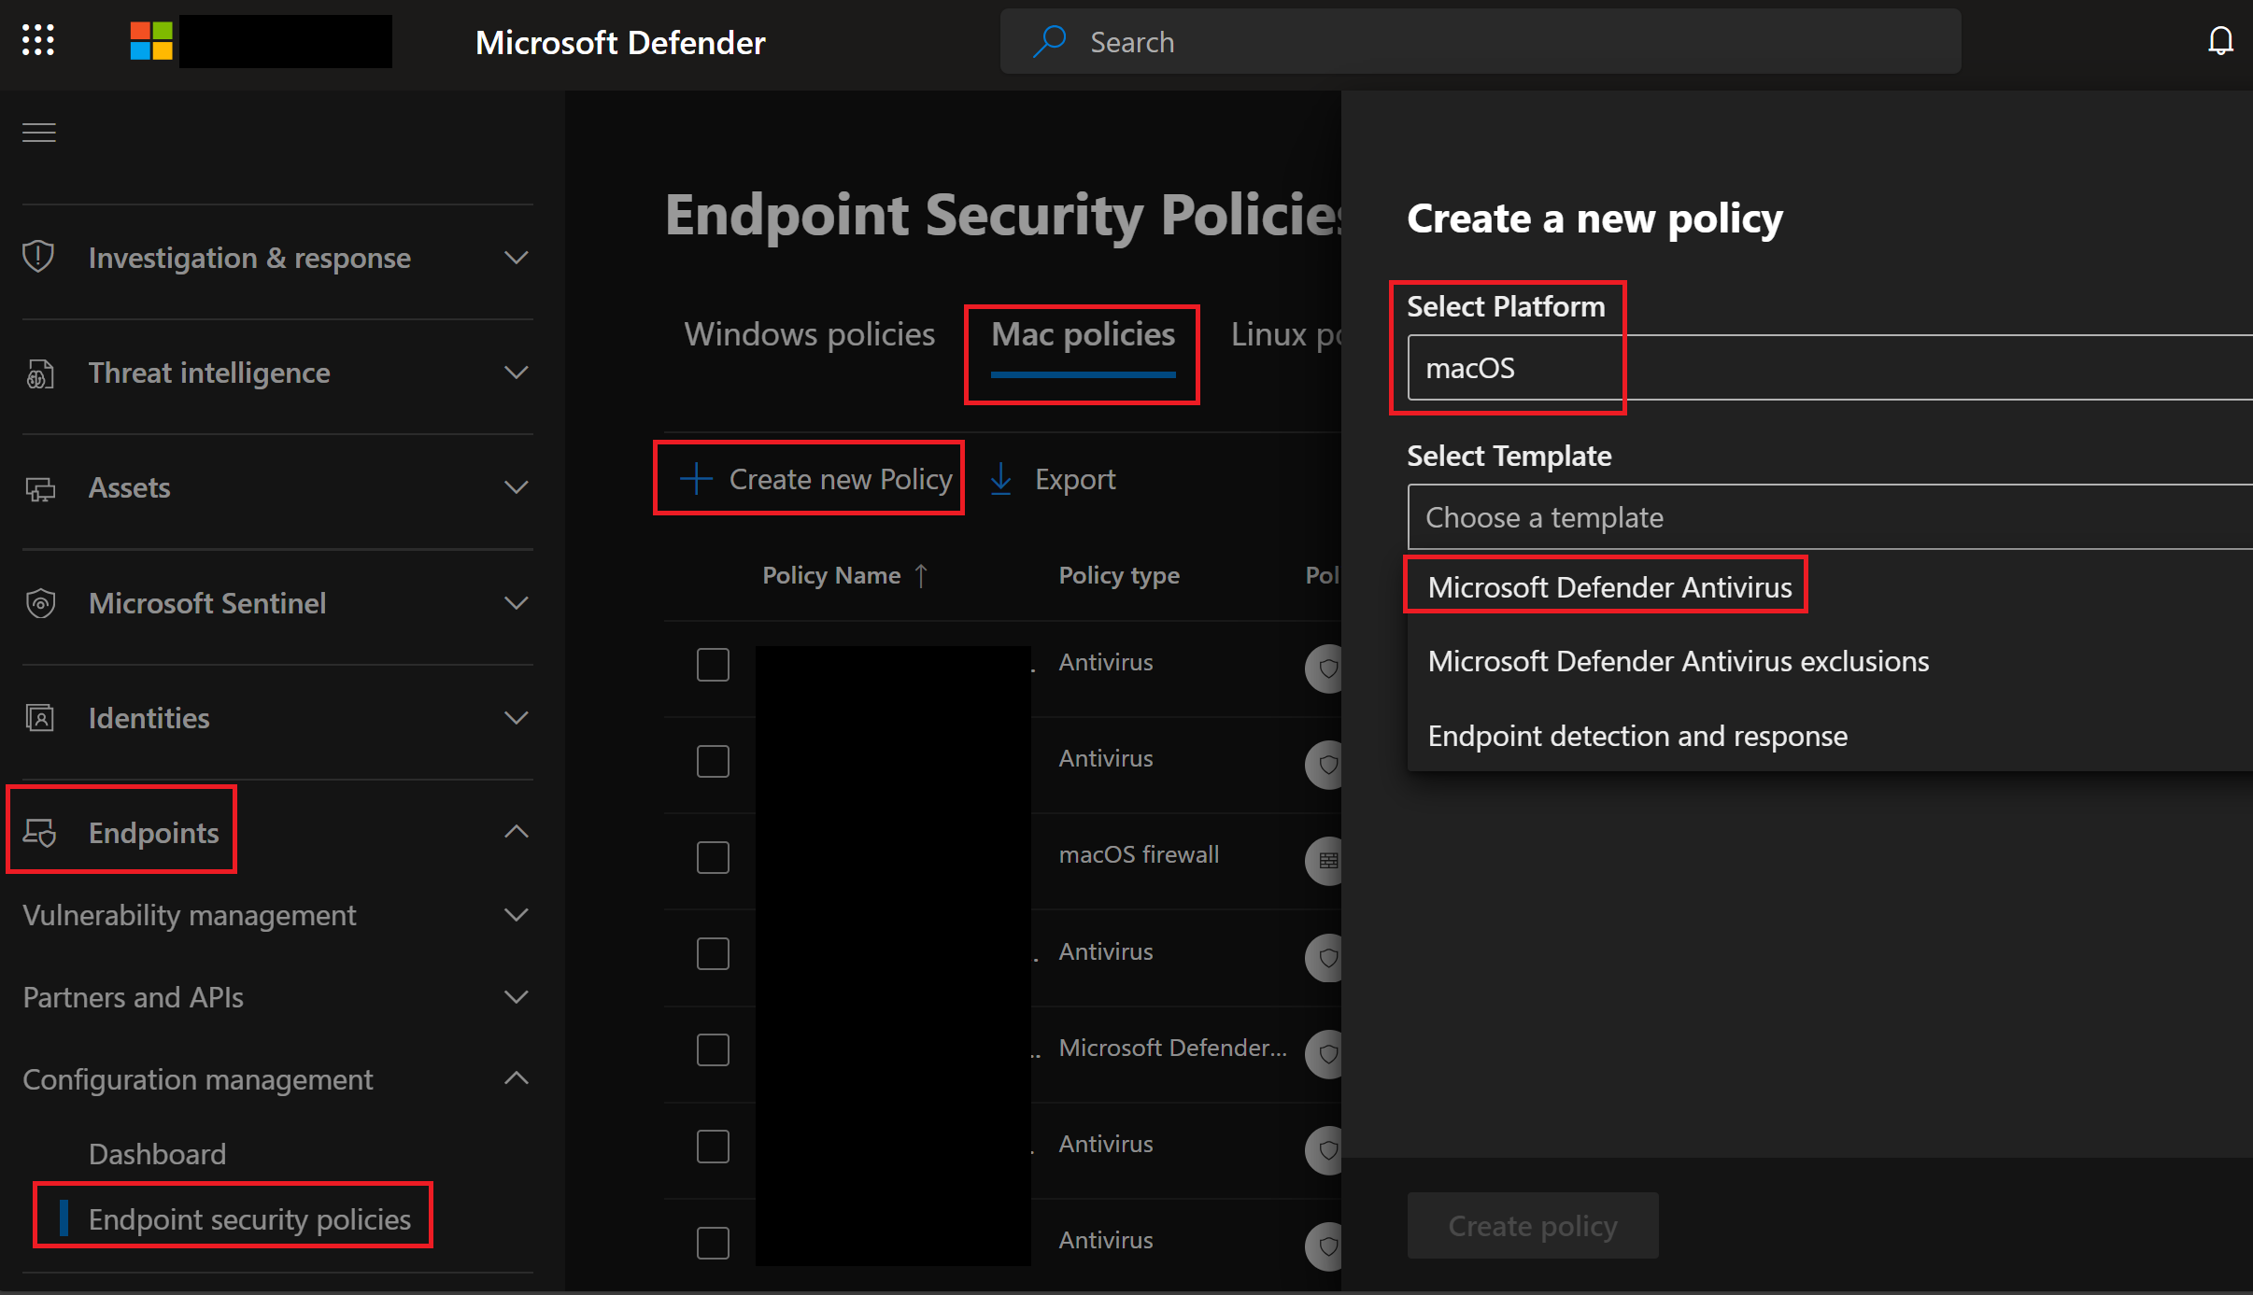Open Partners and APIs section

[x=133, y=997]
